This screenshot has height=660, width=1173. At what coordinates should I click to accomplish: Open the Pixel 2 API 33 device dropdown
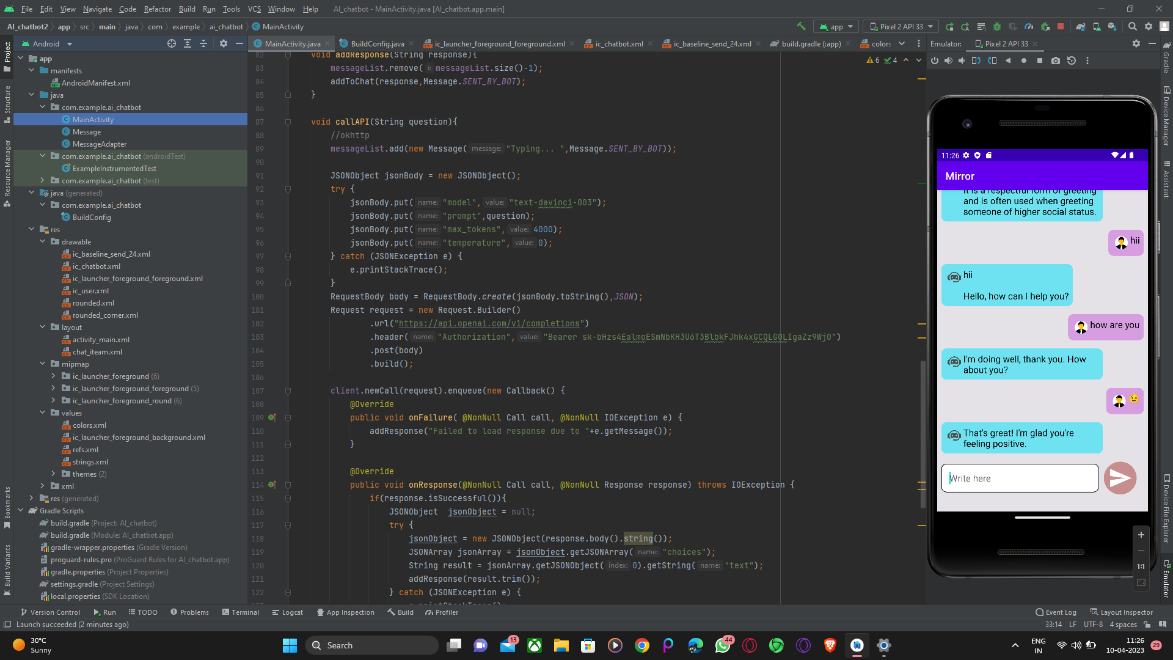(x=902, y=26)
